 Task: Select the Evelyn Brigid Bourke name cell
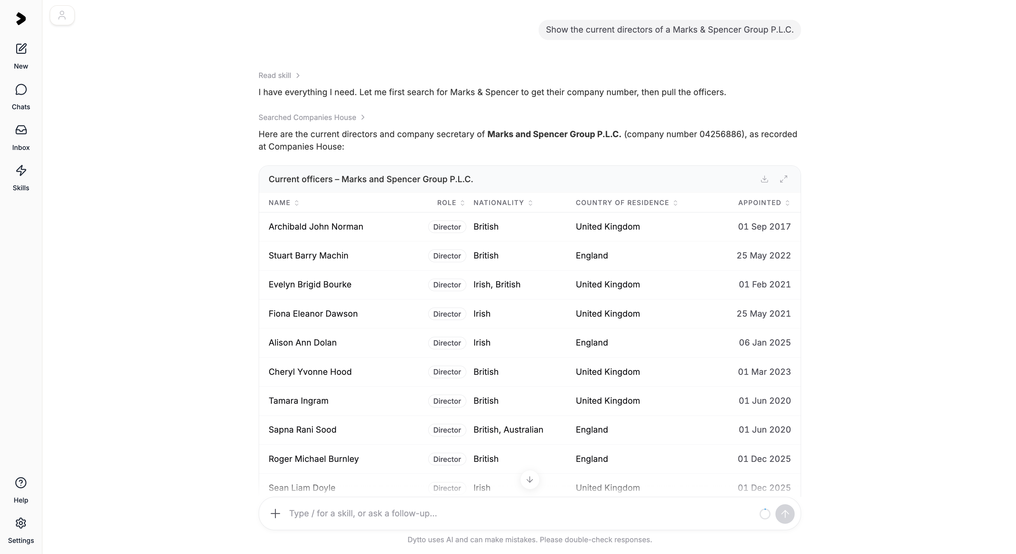[310, 284]
